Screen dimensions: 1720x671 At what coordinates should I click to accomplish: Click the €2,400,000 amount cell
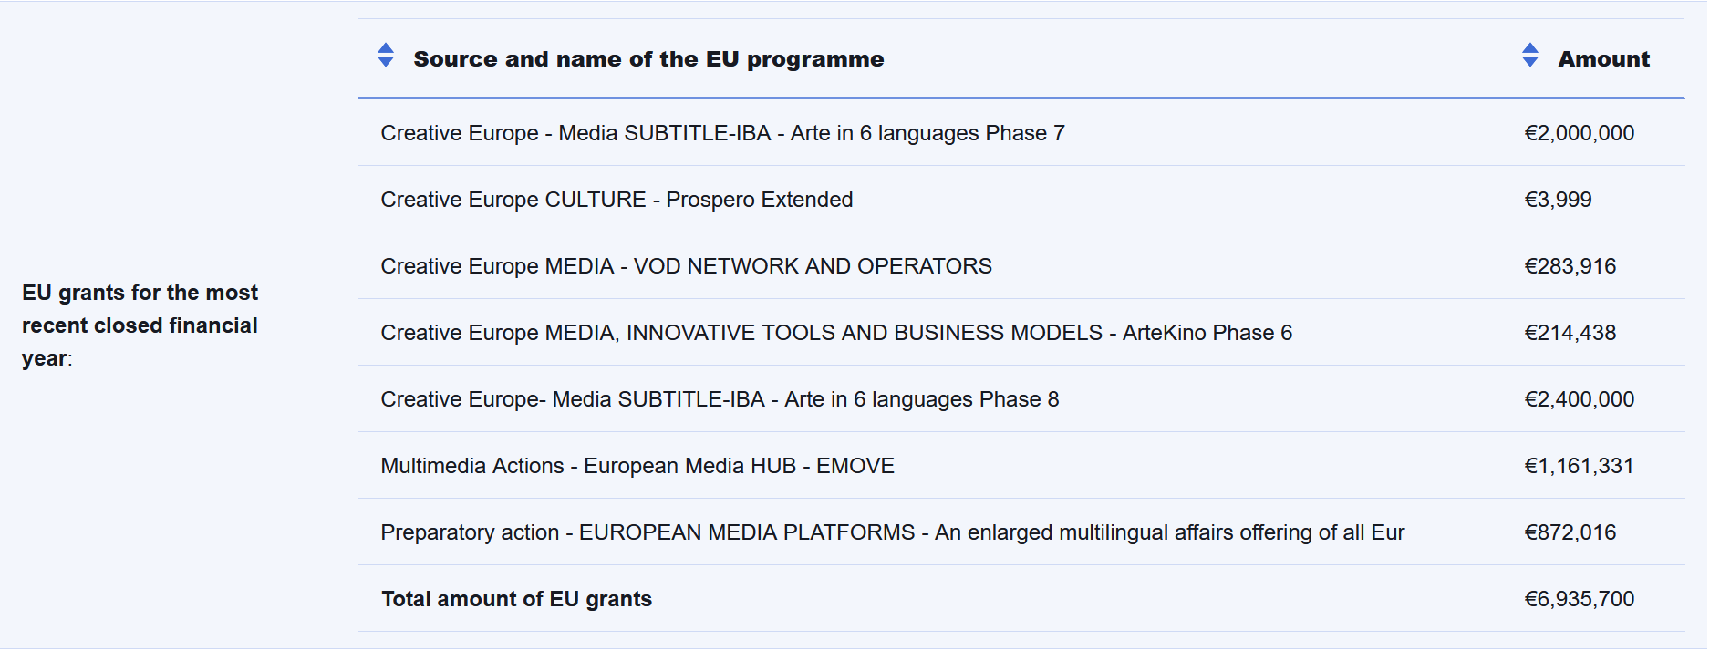[x=1579, y=399]
